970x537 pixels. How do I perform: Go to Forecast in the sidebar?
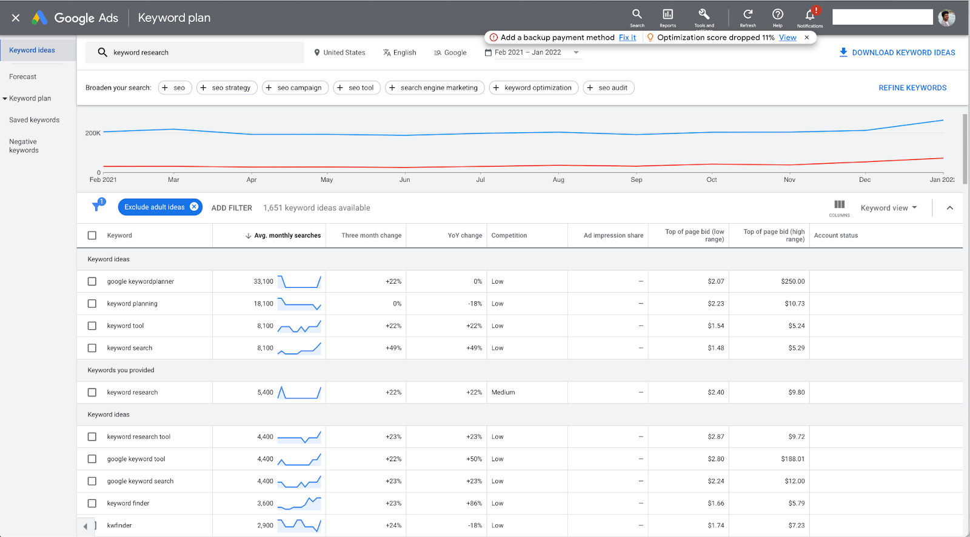click(23, 77)
